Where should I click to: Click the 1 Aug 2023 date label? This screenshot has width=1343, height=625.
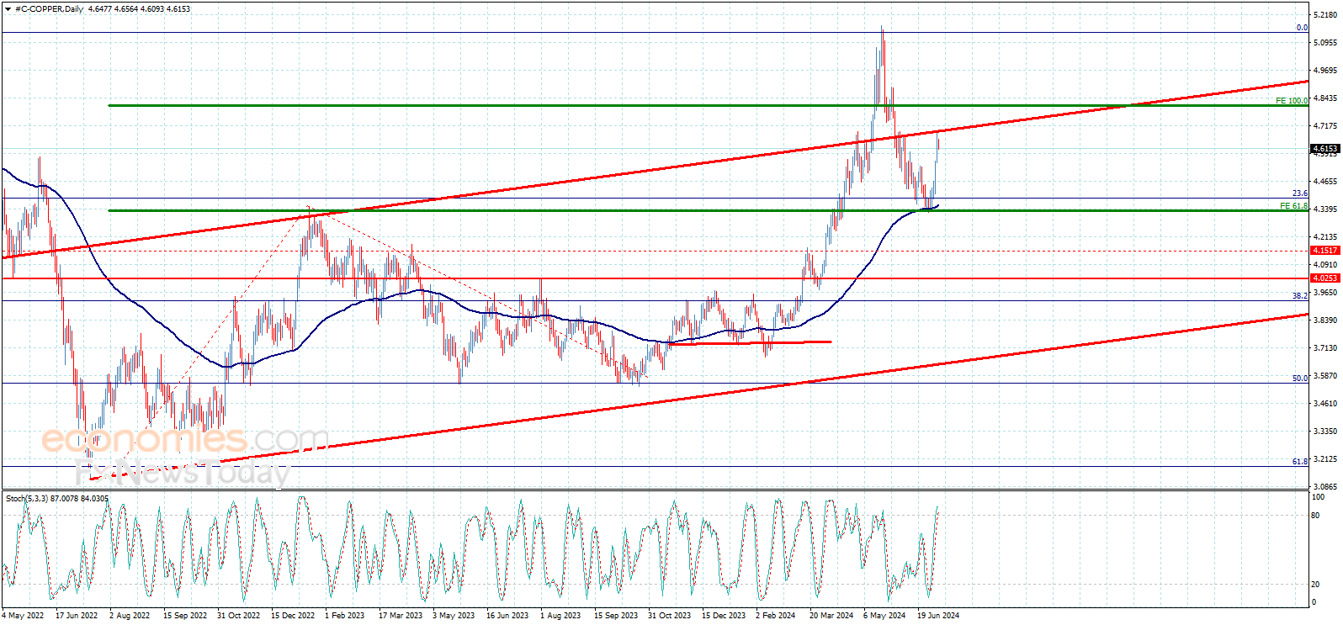560,615
